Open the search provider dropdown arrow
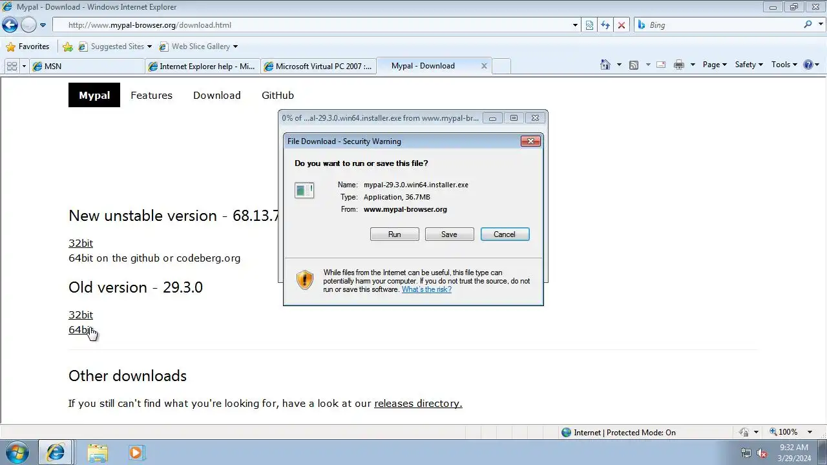The height and width of the screenshot is (465, 827). coord(820,25)
